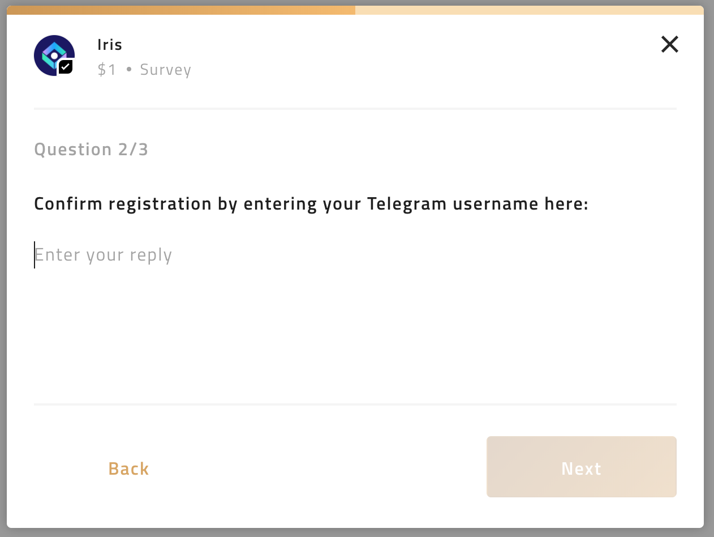
Task: Go back with the Back button
Action: coord(129,468)
